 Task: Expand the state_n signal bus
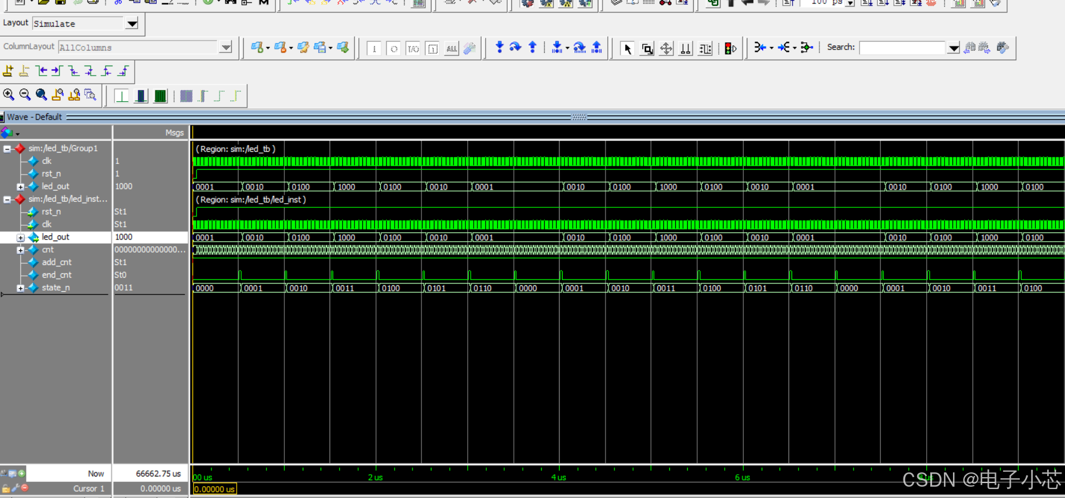[x=20, y=288]
